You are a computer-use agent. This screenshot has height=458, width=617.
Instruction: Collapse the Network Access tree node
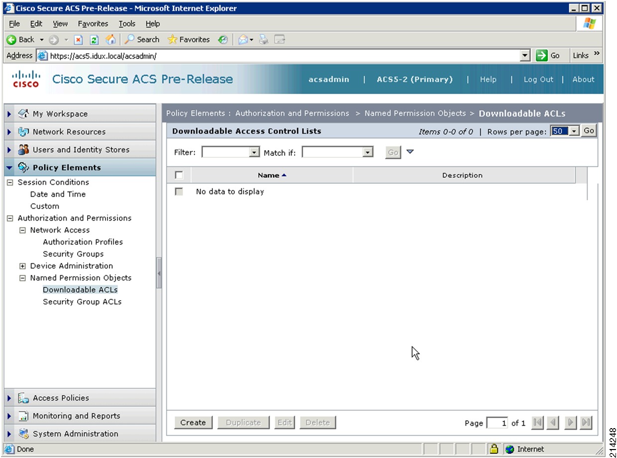(x=22, y=230)
